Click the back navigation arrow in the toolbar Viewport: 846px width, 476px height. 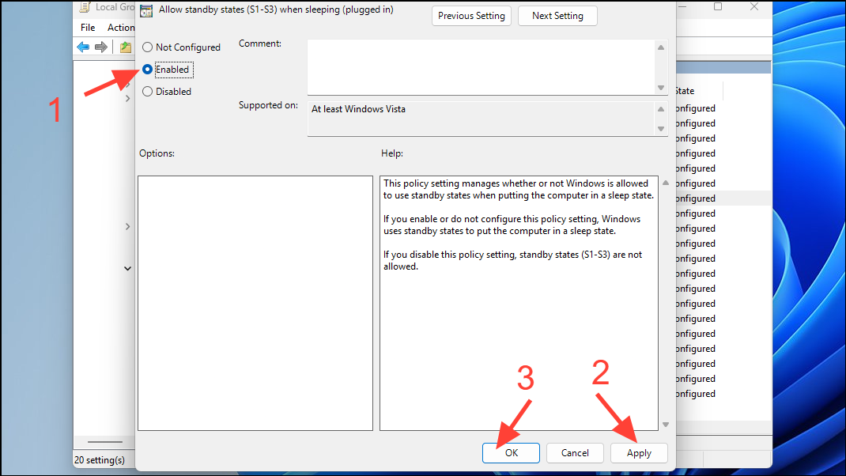pos(83,47)
